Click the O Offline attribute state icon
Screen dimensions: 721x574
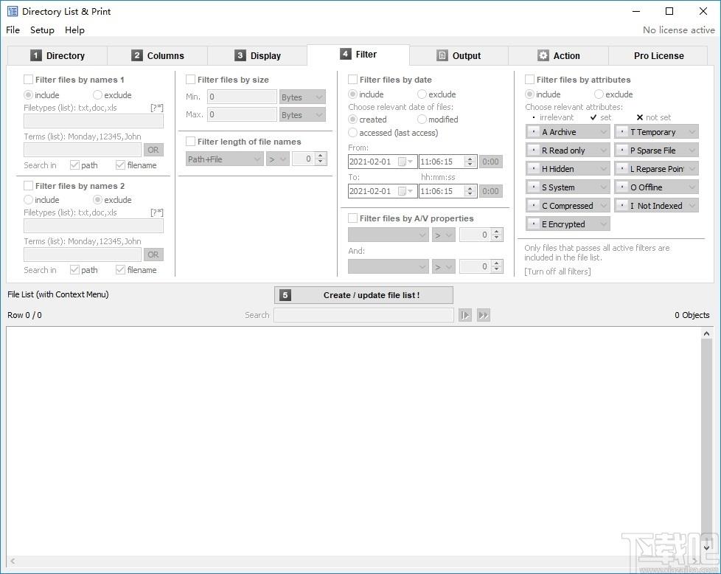pyautogui.click(x=621, y=187)
